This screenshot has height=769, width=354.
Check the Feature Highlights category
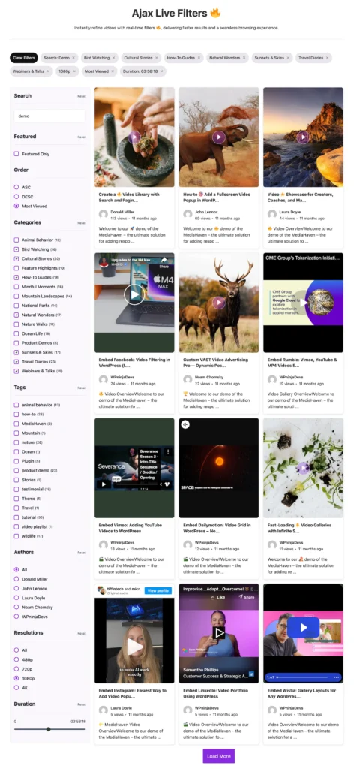[x=16, y=268]
